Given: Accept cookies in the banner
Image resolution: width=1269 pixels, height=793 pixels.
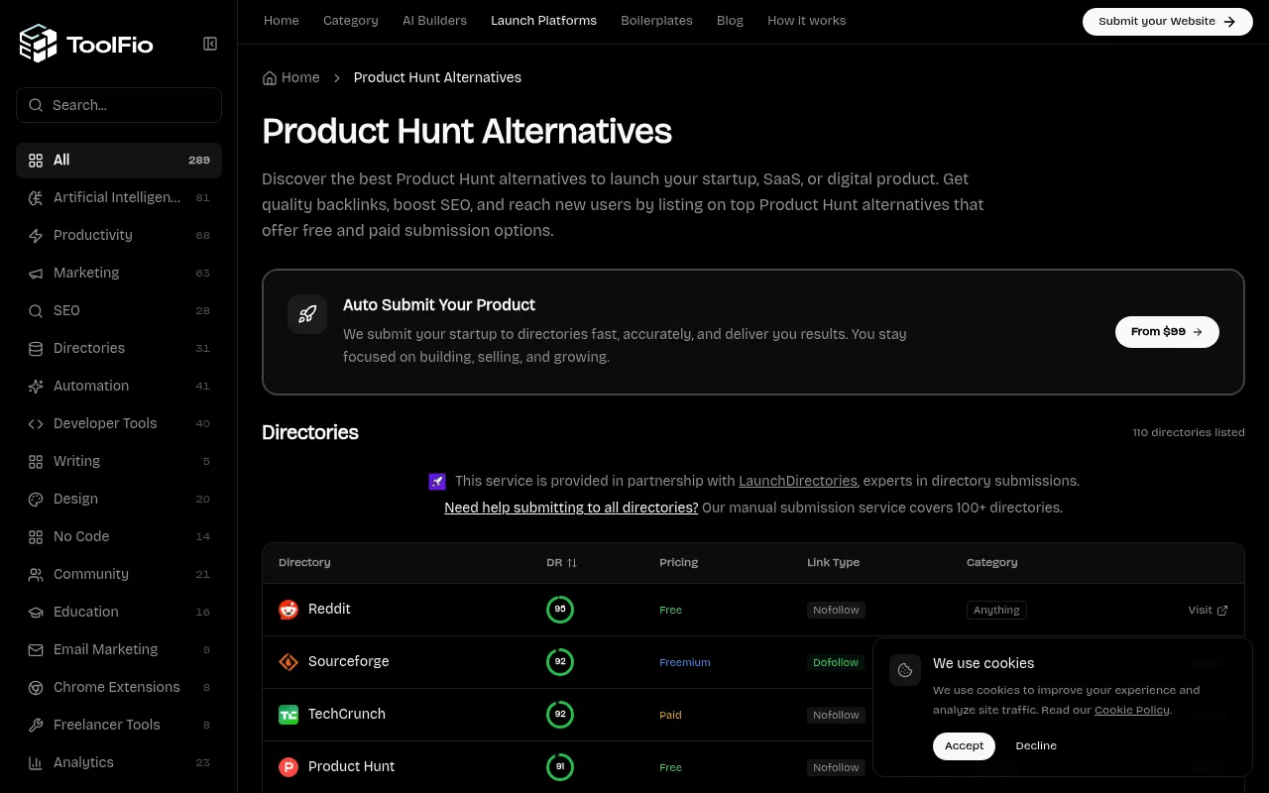Looking at the screenshot, I should [x=964, y=745].
